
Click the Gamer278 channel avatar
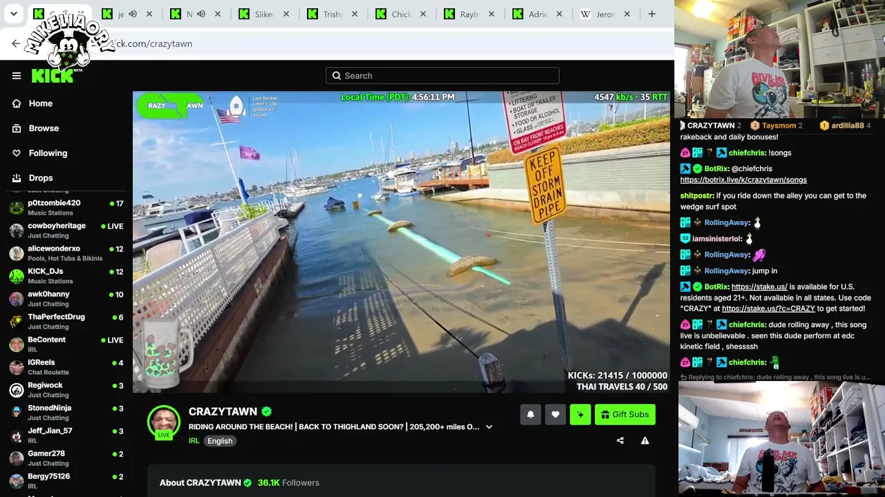click(17, 458)
